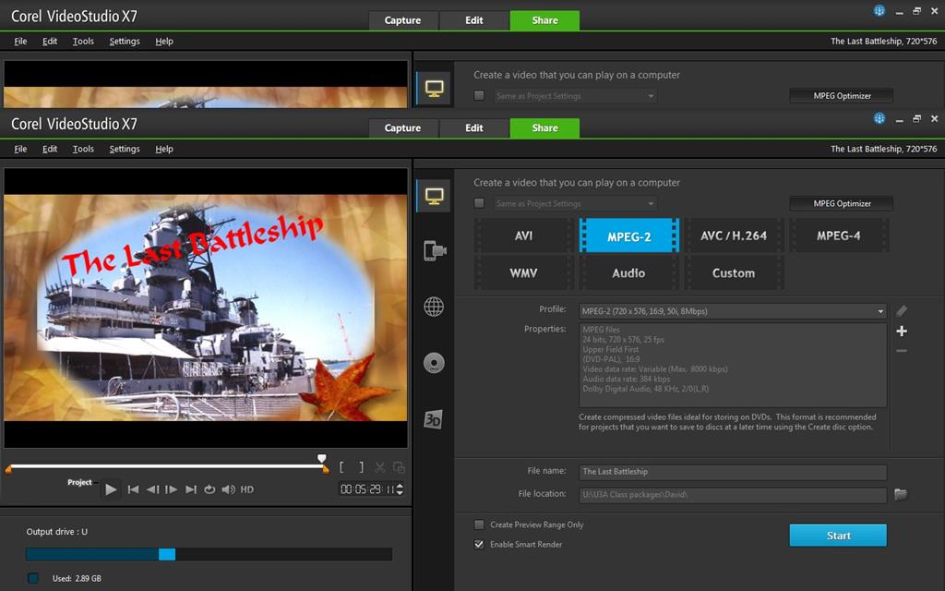
Task: Select the MPEG-2 format
Action: point(628,235)
